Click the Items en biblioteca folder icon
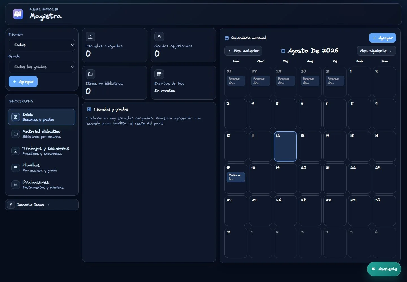This screenshot has width=407, height=282. point(90,74)
